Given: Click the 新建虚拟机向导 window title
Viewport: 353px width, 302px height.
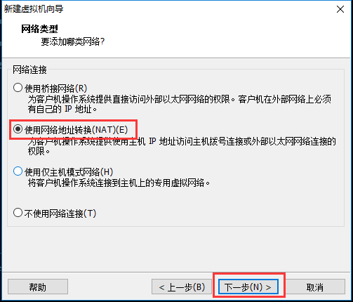Looking at the screenshot, I should coord(34,9).
